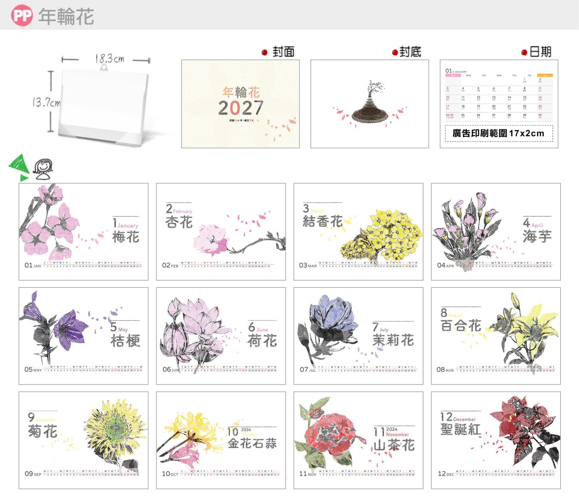Click the 菊花 flower name text
This screenshot has width=579, height=504.
[x=43, y=431]
